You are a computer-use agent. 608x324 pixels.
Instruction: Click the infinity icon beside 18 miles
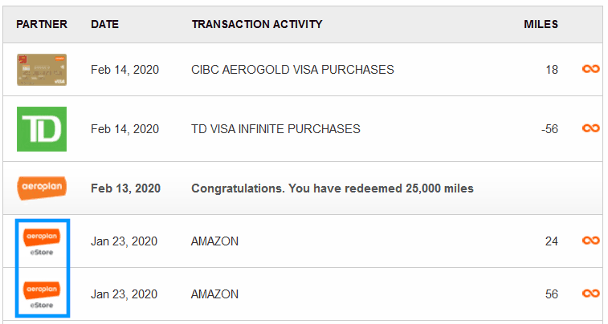[x=590, y=69]
